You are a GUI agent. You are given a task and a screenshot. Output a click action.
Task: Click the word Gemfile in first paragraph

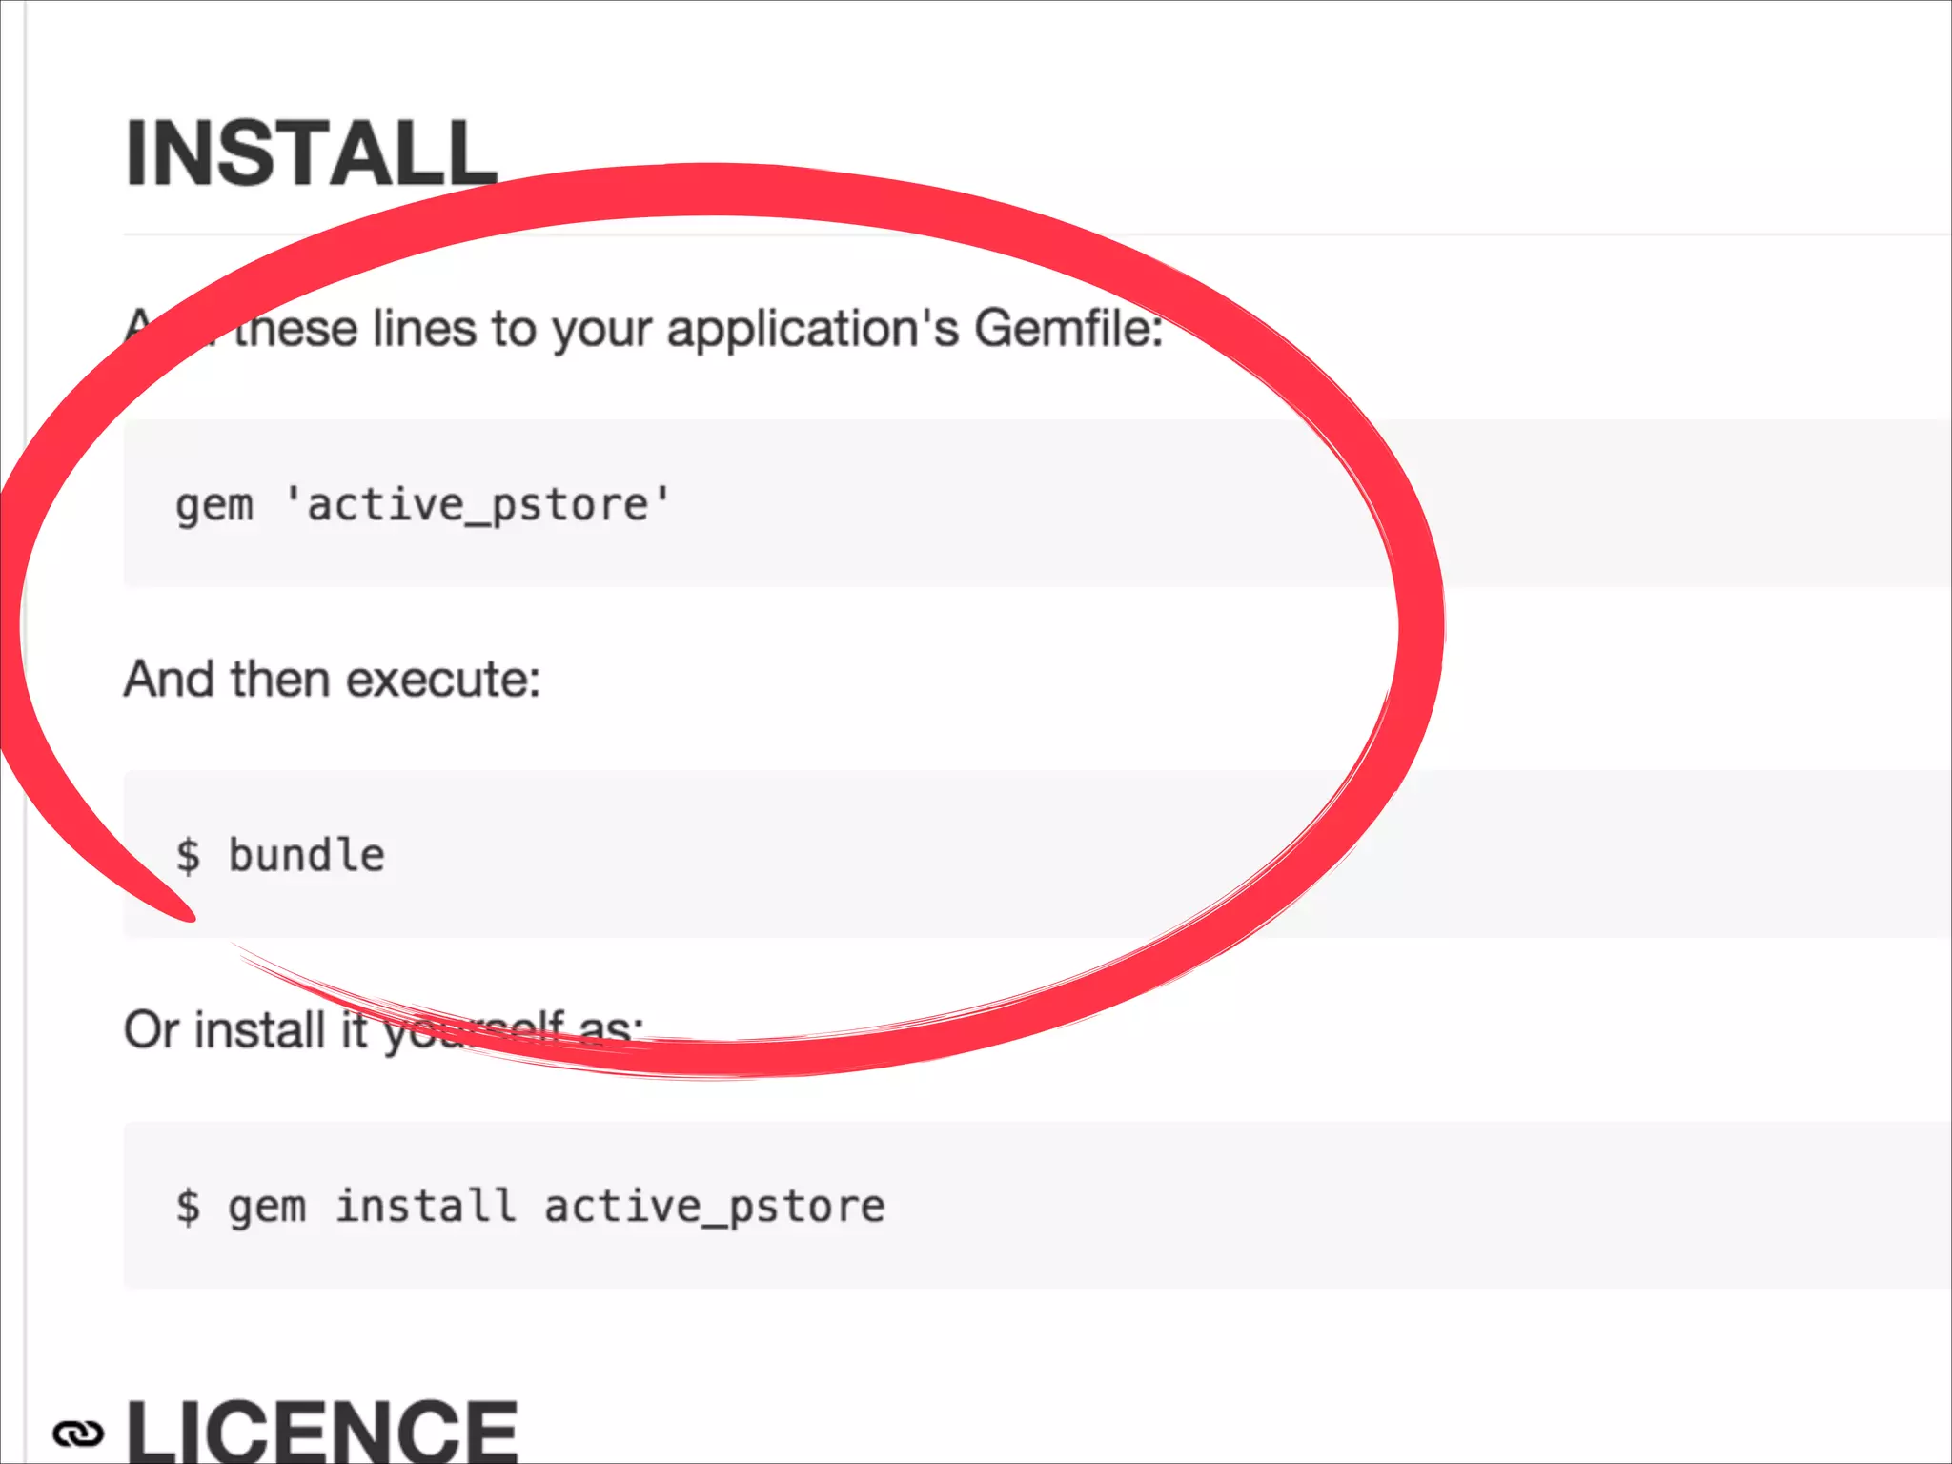coord(1061,329)
